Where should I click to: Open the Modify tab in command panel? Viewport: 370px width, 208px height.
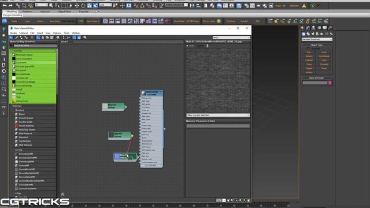(x=308, y=28)
